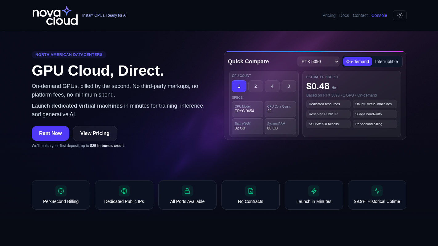Open the Docs nav link
Viewport: 438px width, 246px height.
344,15
